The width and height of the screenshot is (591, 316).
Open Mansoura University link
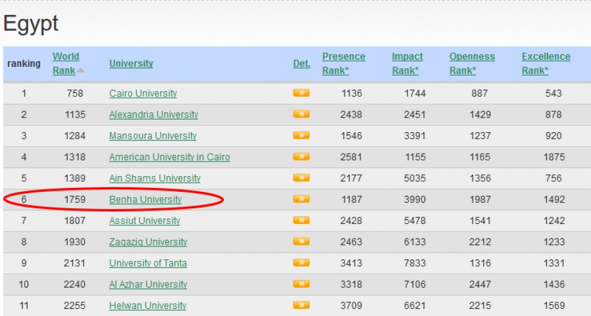click(x=152, y=136)
